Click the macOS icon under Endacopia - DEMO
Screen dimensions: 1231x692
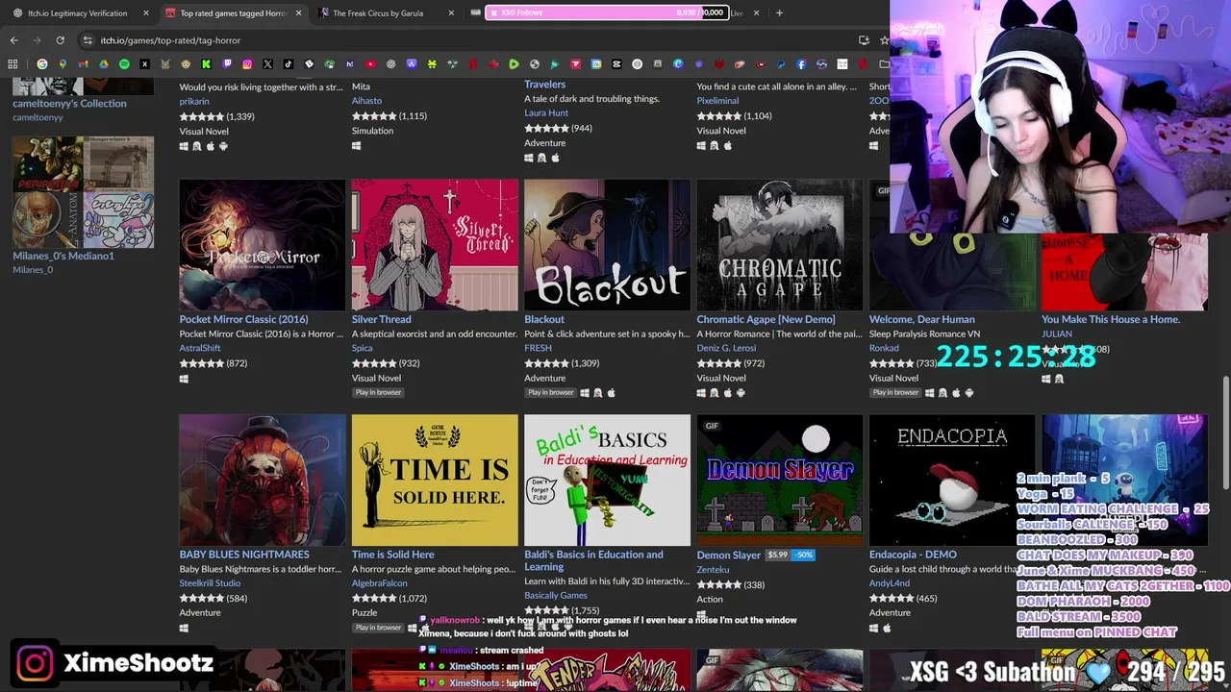click(887, 628)
